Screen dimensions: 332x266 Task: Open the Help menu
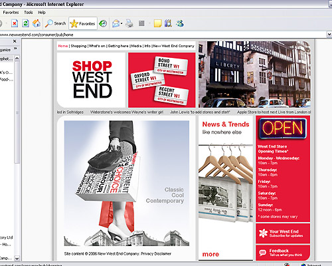[x=42, y=13]
